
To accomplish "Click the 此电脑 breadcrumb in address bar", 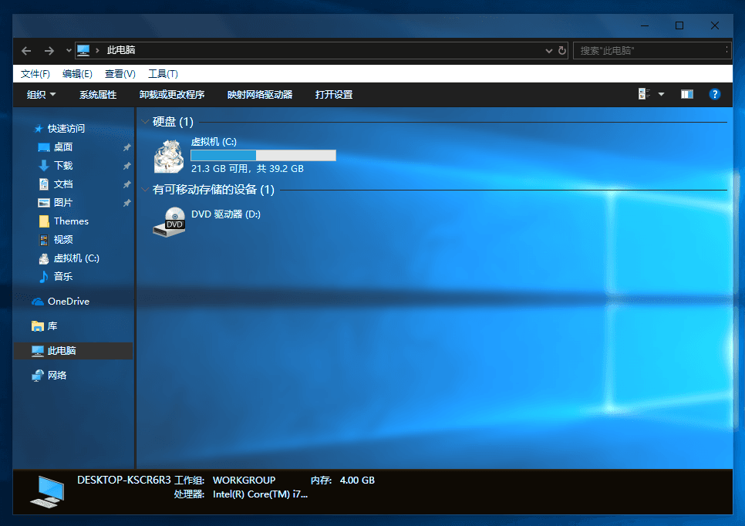I will pos(121,50).
